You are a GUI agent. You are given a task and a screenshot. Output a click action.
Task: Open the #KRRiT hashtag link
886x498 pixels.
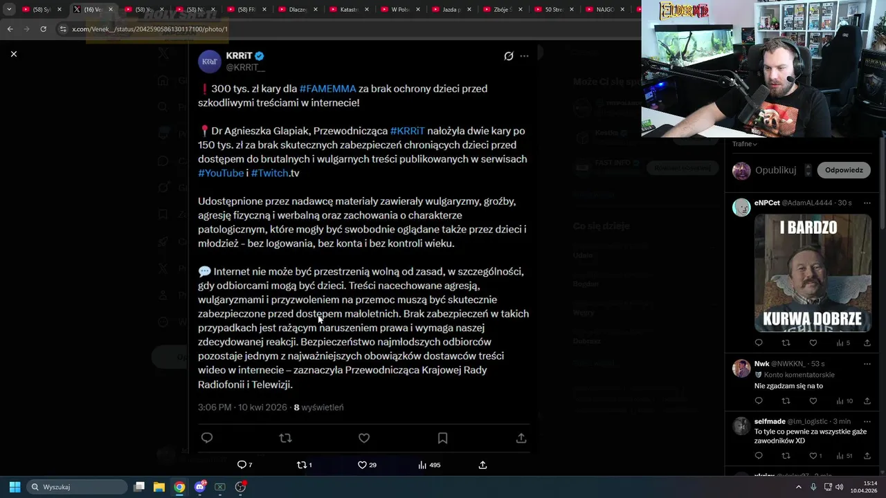408,131
